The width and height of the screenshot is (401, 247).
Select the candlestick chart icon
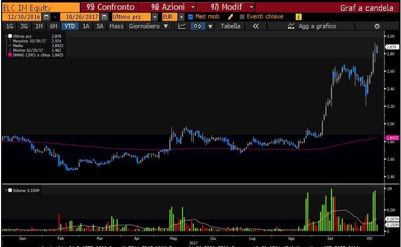point(198,26)
